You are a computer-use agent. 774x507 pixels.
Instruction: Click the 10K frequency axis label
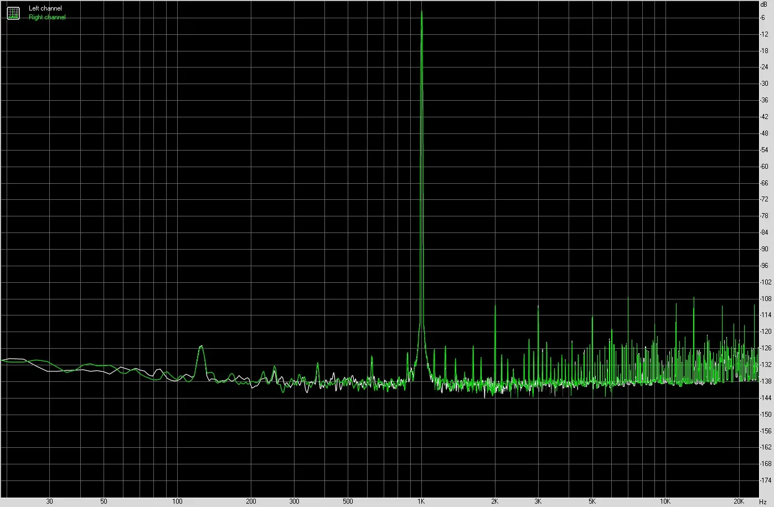[665, 501]
